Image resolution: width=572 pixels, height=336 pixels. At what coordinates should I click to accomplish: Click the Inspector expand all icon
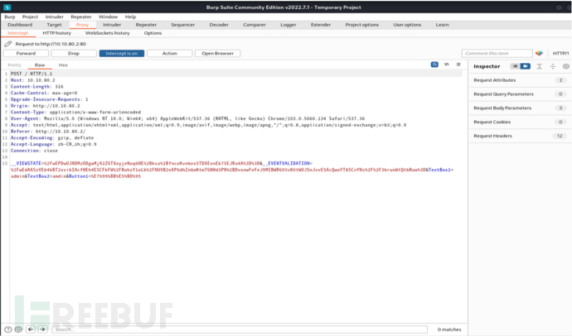click(x=540, y=66)
